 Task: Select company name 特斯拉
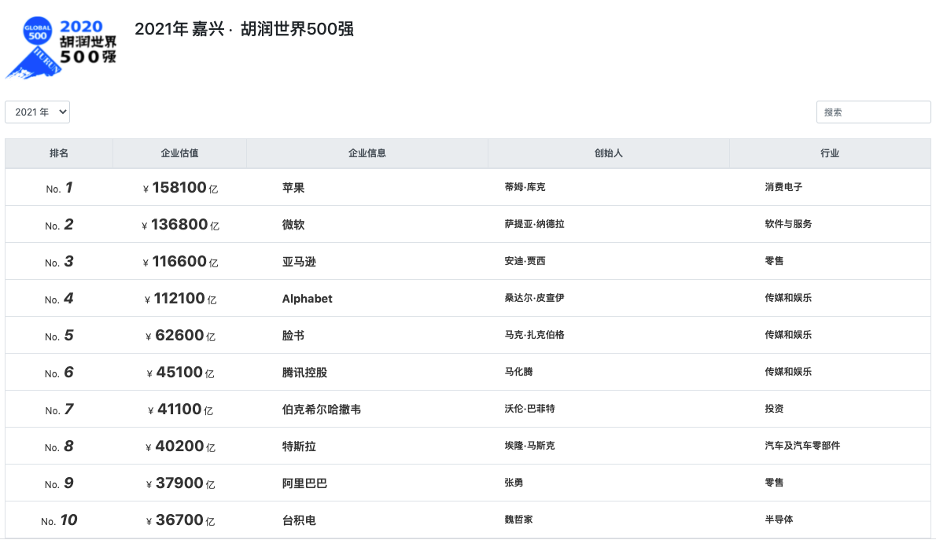coord(299,447)
